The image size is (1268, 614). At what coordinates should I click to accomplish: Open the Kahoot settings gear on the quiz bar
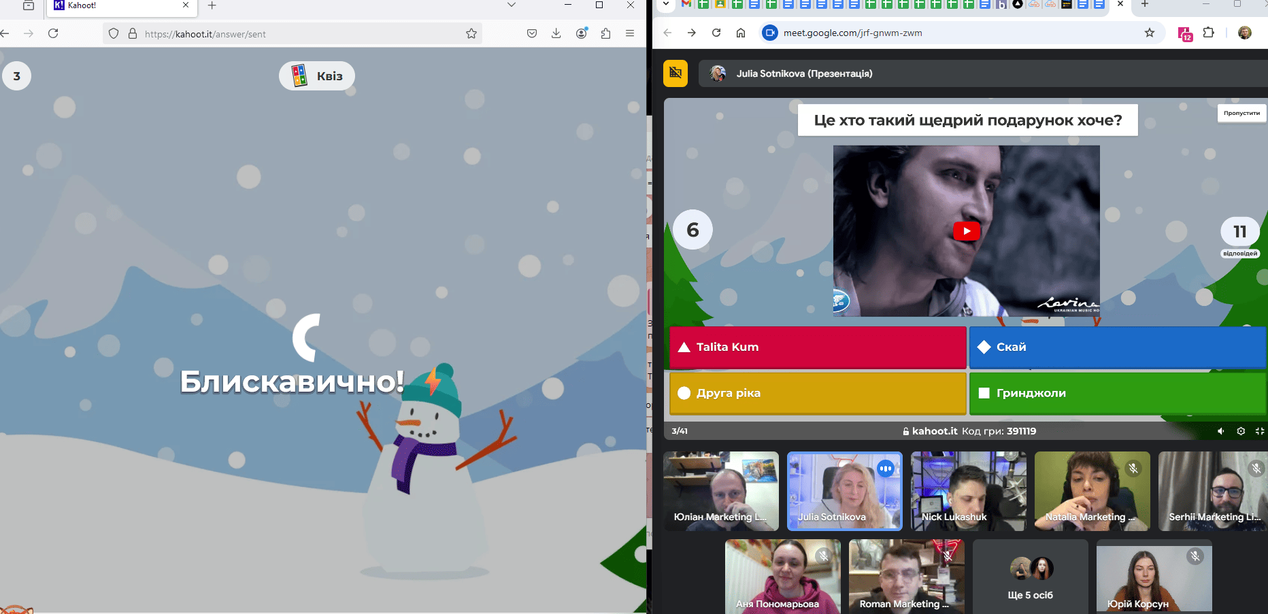1241,431
